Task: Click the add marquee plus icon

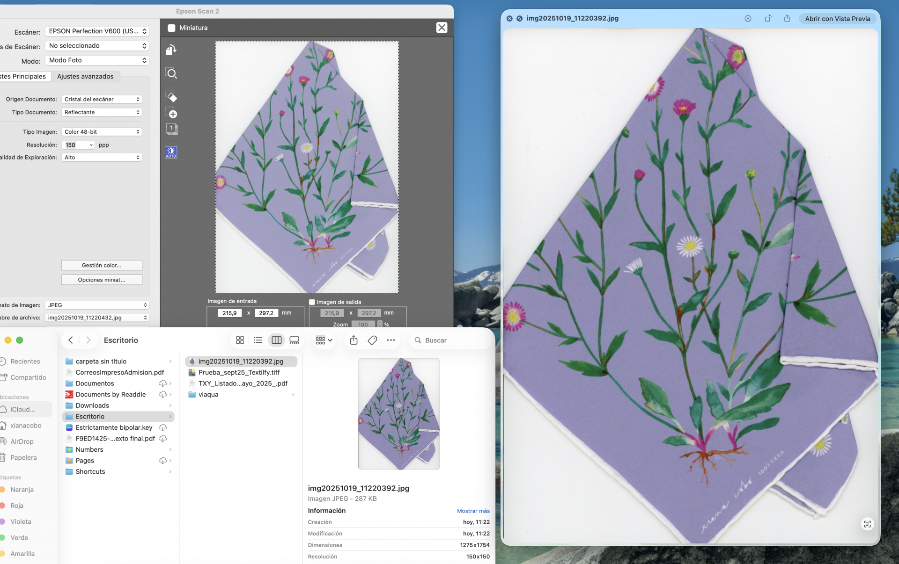Action: point(171,113)
